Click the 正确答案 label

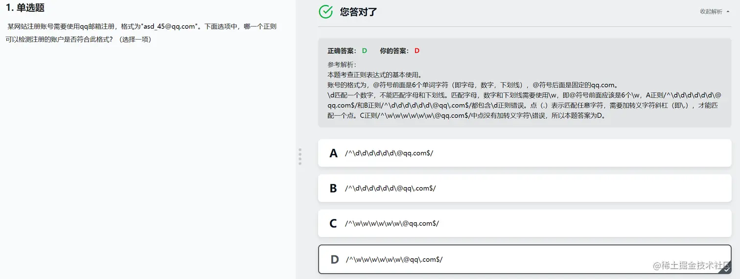pos(342,51)
